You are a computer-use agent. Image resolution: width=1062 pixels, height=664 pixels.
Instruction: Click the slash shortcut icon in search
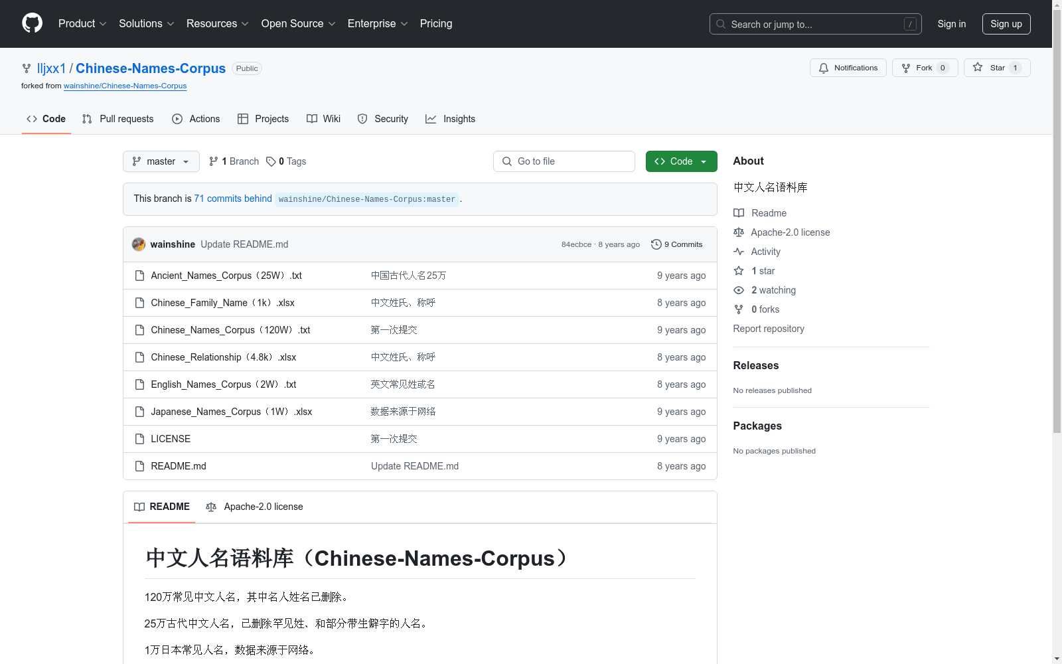coord(910,24)
